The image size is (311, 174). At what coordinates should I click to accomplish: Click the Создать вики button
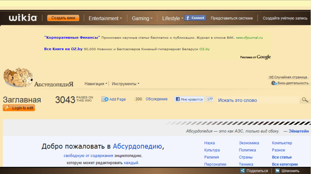point(63,18)
